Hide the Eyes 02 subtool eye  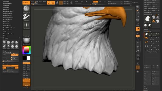point(159,41)
